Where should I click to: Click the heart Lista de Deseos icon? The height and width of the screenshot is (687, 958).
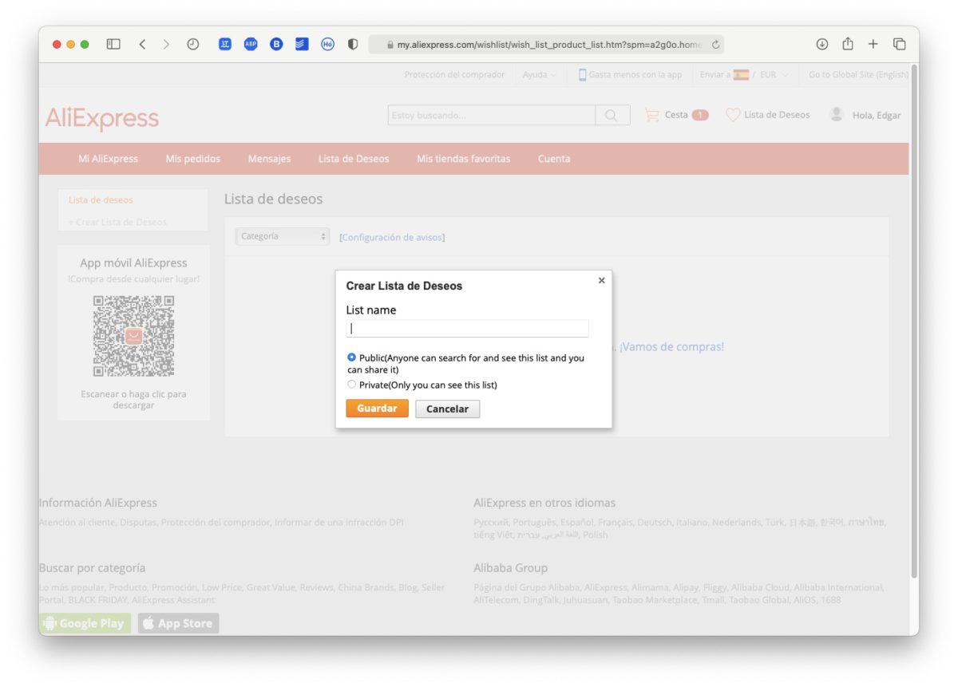click(732, 115)
